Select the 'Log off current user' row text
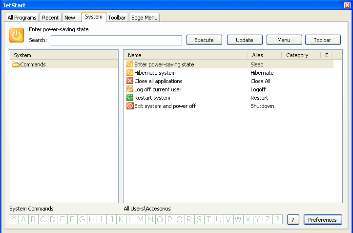The height and width of the screenshot is (233, 353). [158, 89]
